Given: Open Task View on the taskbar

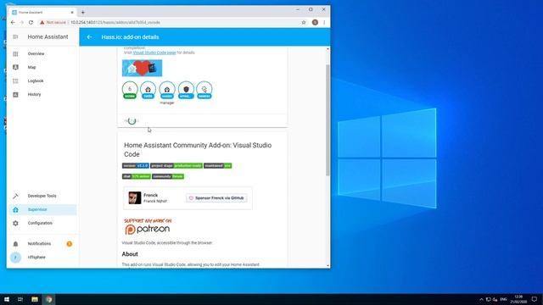Looking at the screenshot, I should 20,299.
